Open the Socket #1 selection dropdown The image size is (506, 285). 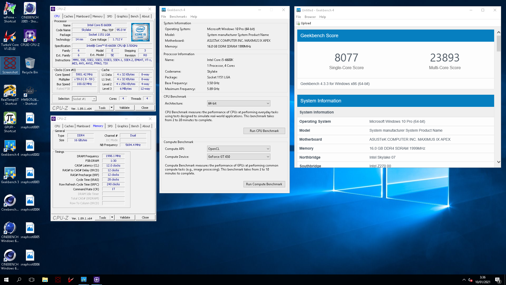tap(84, 99)
